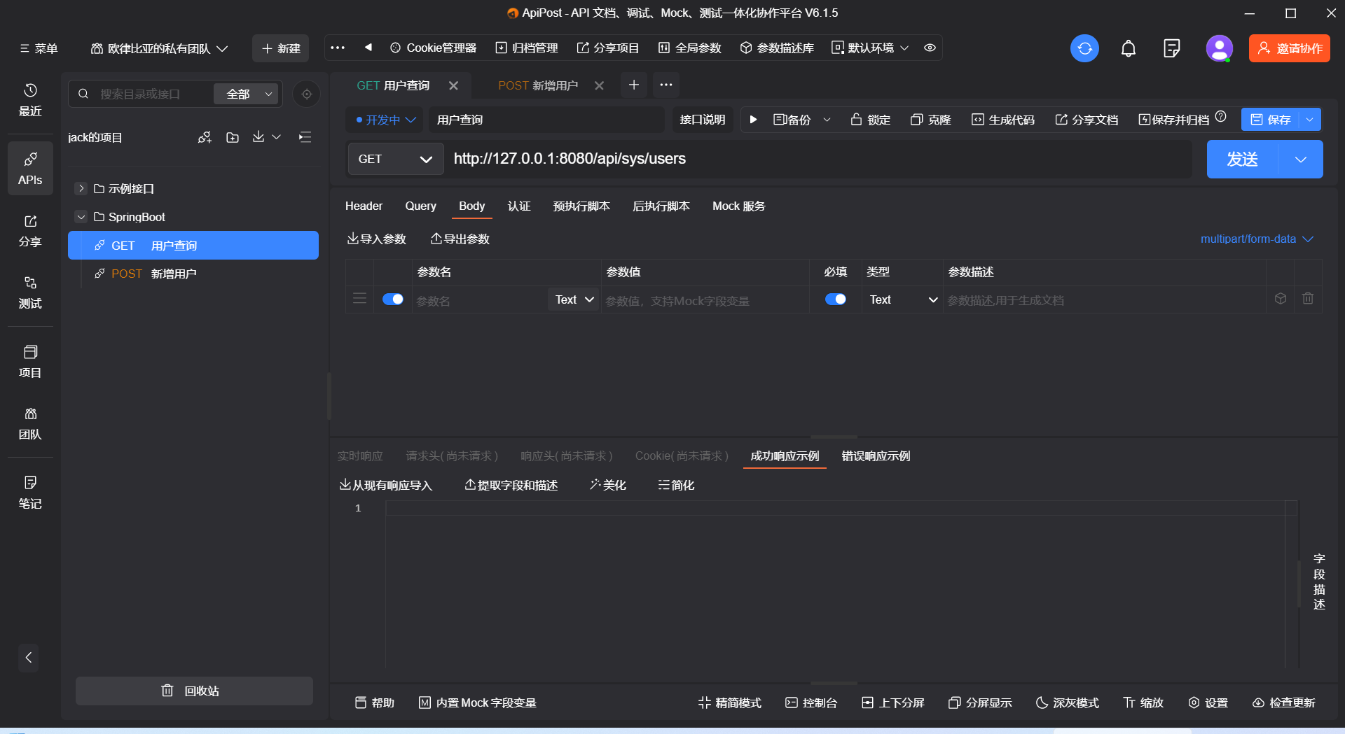Screen dimensions: 1345x734
Task: Open the parameter name Text type dropdown
Action: pyautogui.click(x=574, y=299)
